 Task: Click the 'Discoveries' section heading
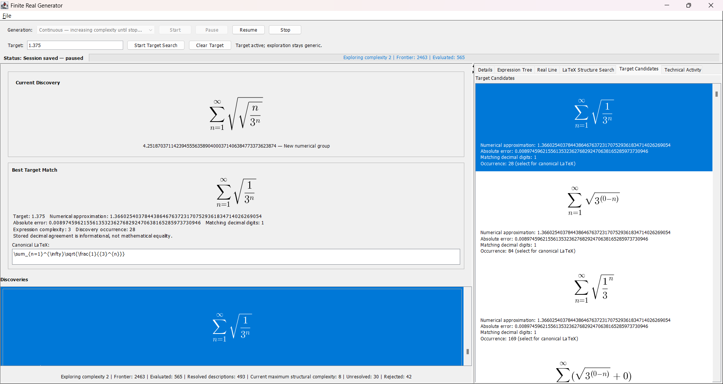(x=14, y=280)
